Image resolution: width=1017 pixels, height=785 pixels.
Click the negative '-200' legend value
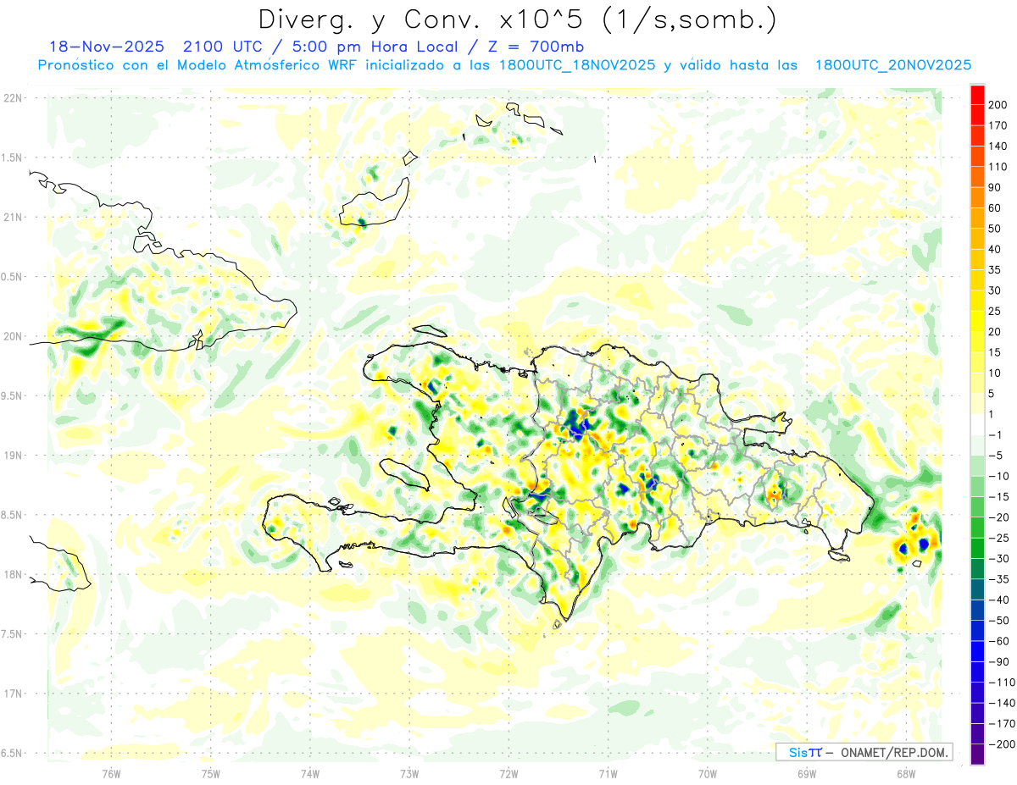[x=1000, y=744]
